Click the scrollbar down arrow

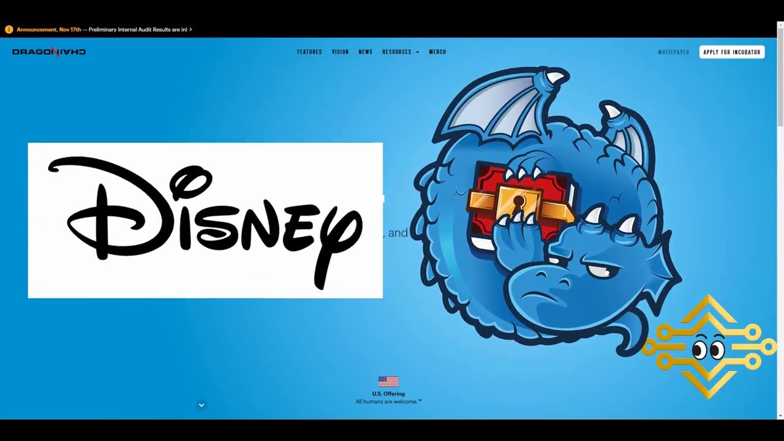780,416
